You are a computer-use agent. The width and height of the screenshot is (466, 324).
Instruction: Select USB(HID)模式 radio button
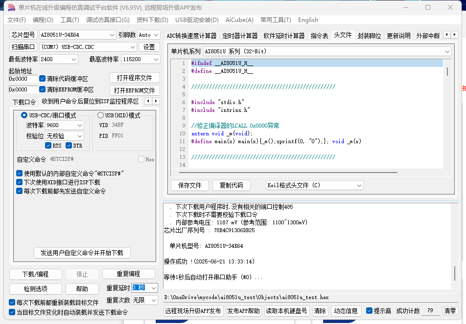click(100, 115)
